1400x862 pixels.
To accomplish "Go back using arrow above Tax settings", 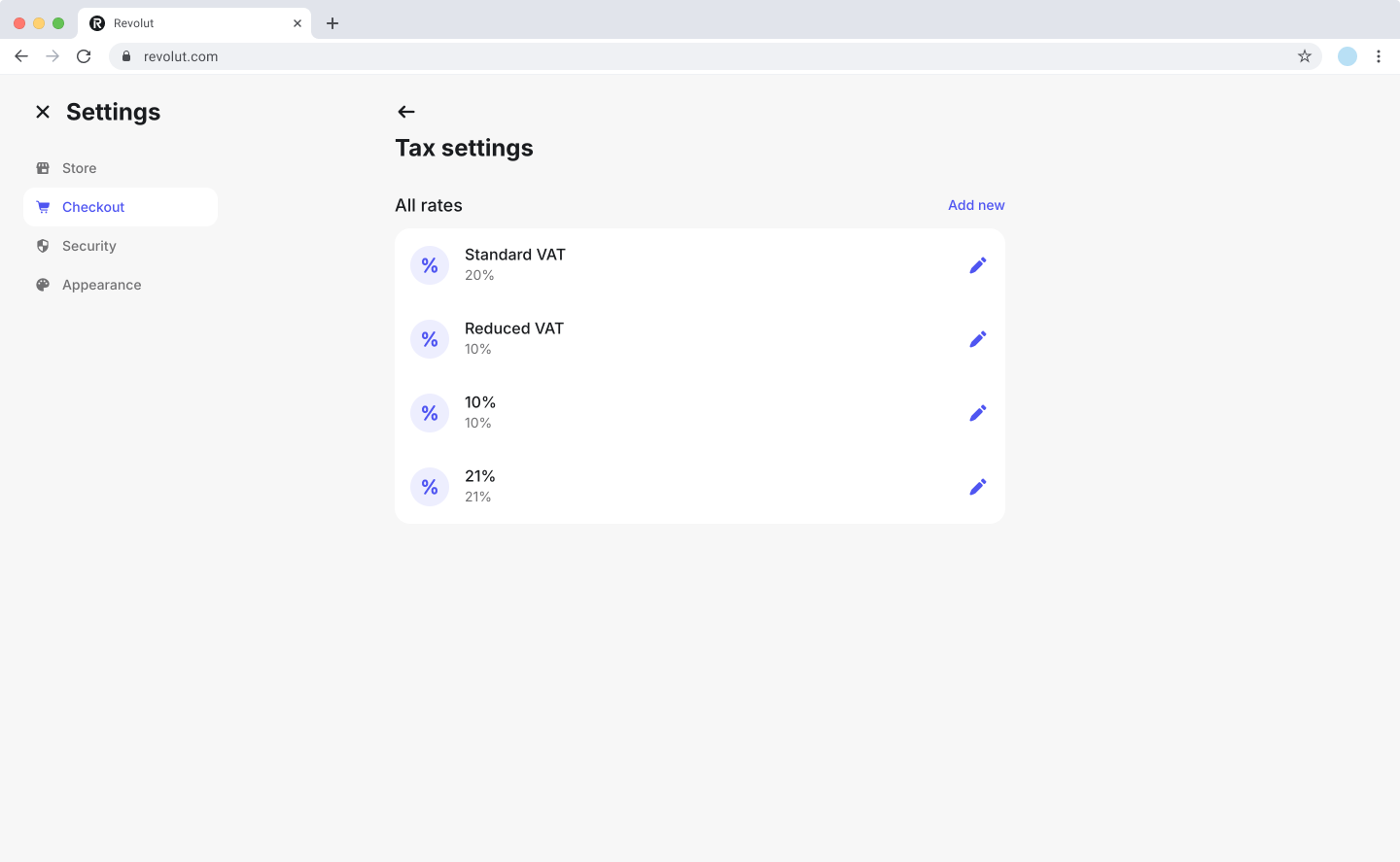I will [406, 112].
